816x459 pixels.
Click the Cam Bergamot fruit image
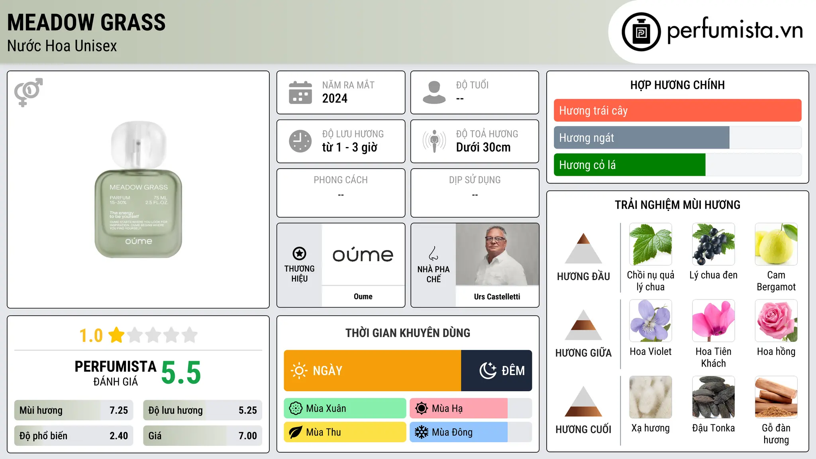(776, 244)
